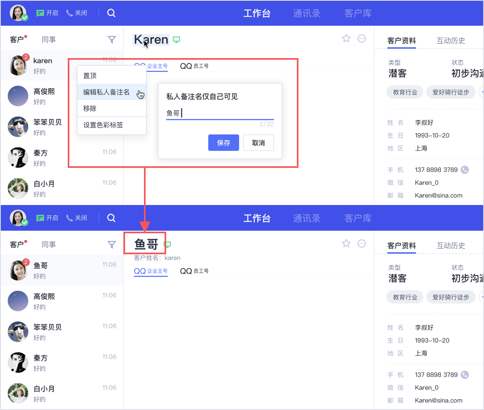Select QQ 企业主号 tab under 鱼哥 title
This screenshot has width=484, height=410.
pos(151,271)
